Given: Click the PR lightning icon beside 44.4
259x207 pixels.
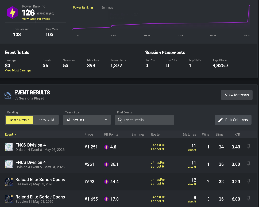Looking at the screenshot, I should (106, 182).
